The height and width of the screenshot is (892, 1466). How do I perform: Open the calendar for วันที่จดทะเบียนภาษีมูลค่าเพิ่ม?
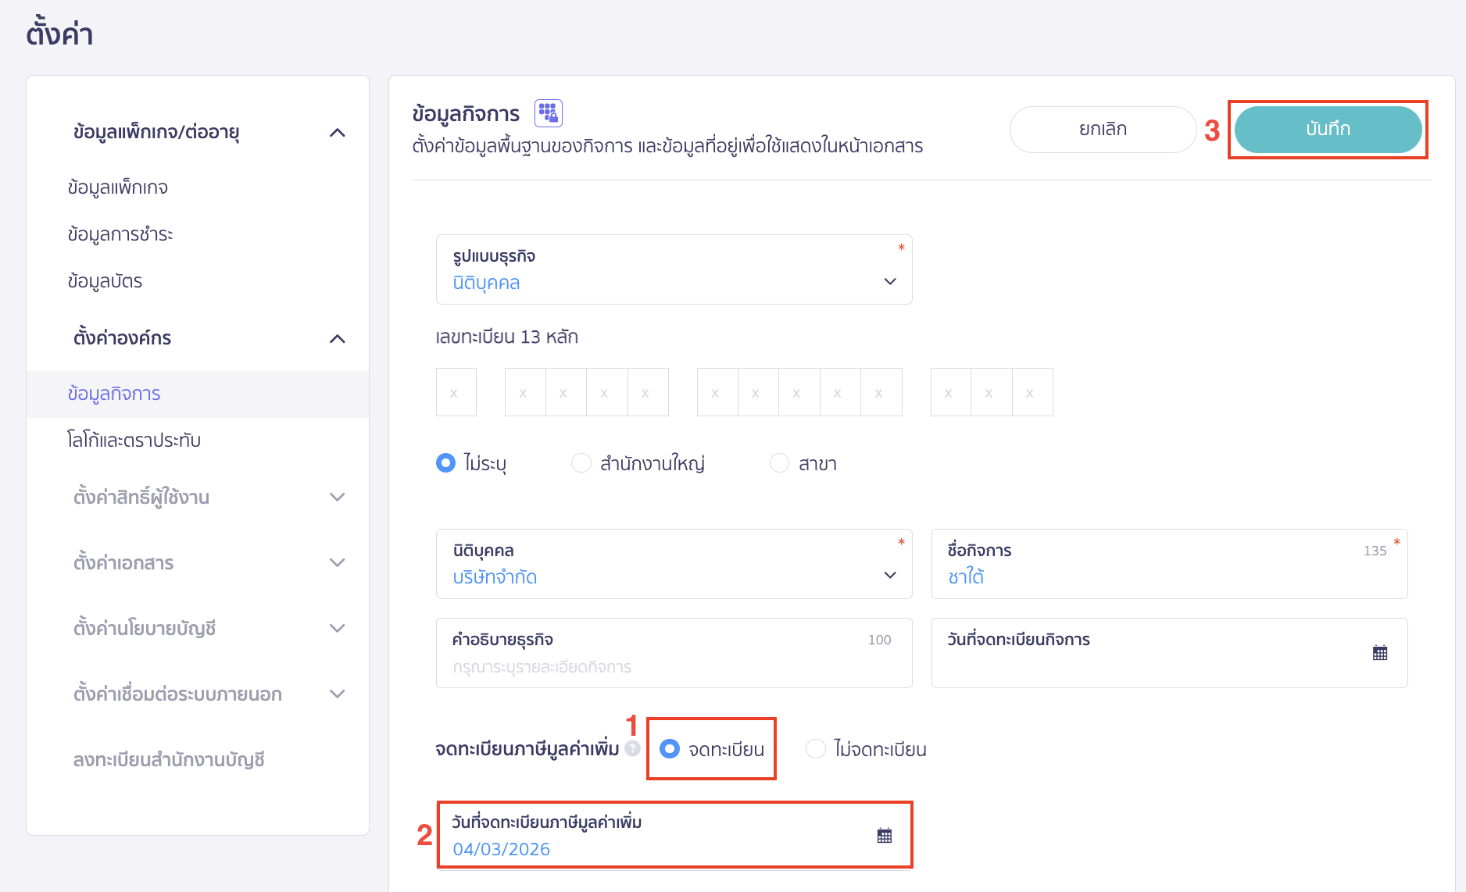pyautogui.click(x=884, y=834)
